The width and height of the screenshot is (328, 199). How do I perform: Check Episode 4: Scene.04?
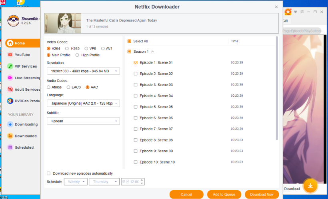(136, 96)
